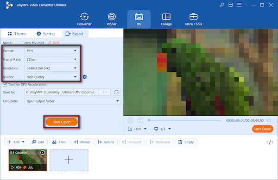This screenshot has height=180, width=278.
Task: Click Empty to clear clips
Action: 186,142
